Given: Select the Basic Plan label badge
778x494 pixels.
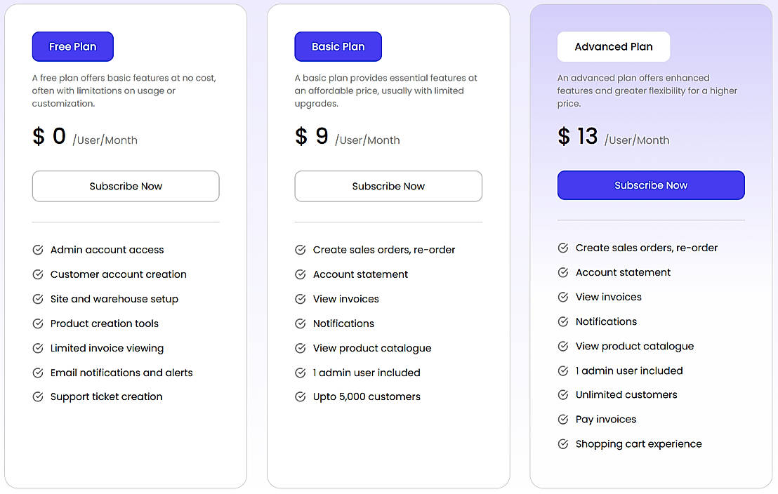Looking at the screenshot, I should (338, 47).
